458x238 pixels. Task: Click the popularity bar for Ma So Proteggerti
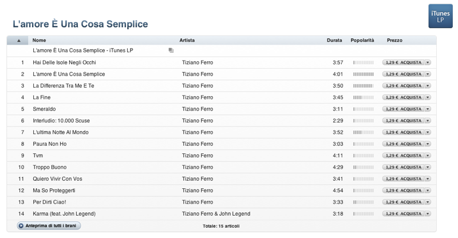(363, 191)
